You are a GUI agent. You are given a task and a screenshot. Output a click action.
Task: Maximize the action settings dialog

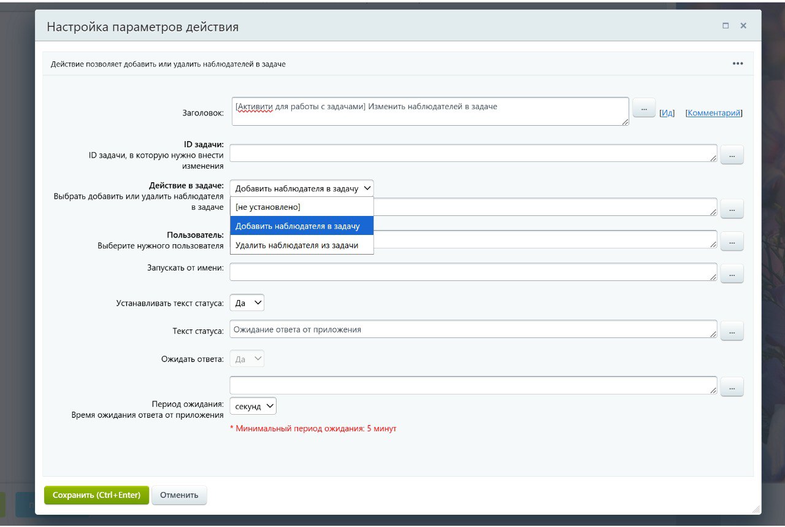[726, 26]
